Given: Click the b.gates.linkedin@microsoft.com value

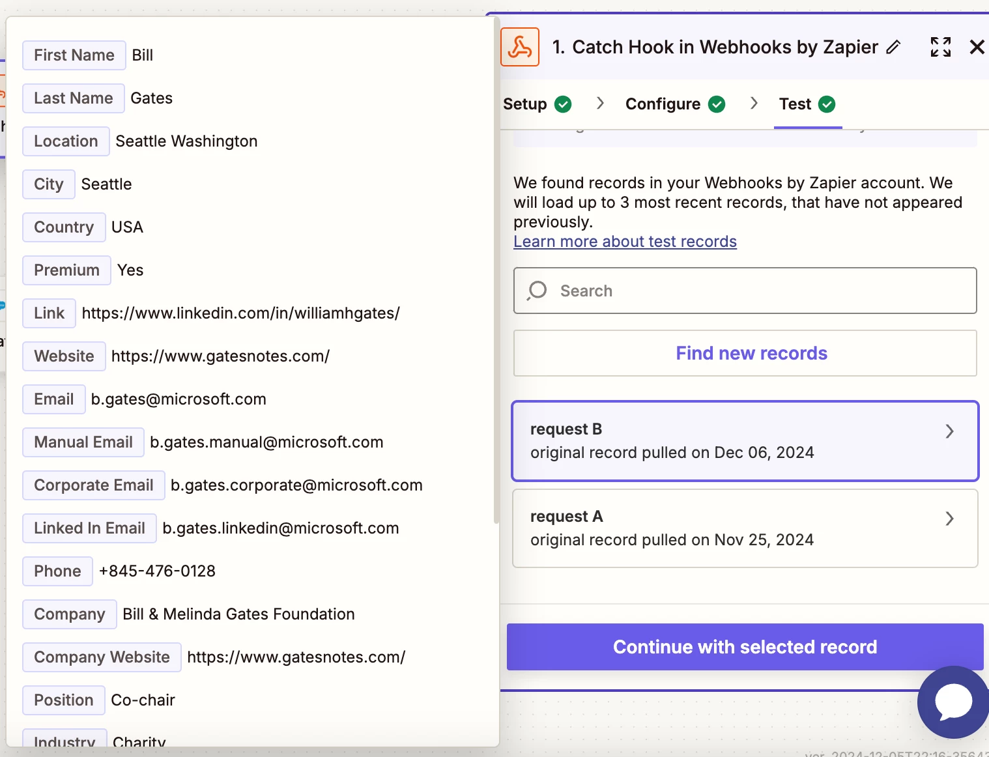Looking at the screenshot, I should pyautogui.click(x=281, y=528).
